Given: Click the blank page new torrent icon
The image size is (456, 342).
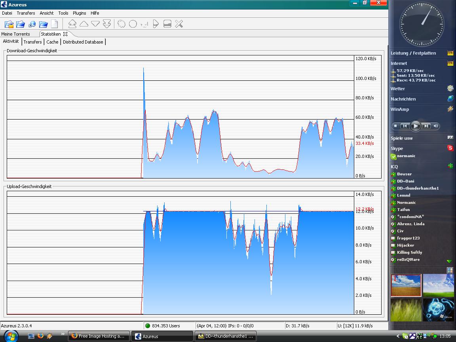Looking at the screenshot, I should (x=55, y=24).
